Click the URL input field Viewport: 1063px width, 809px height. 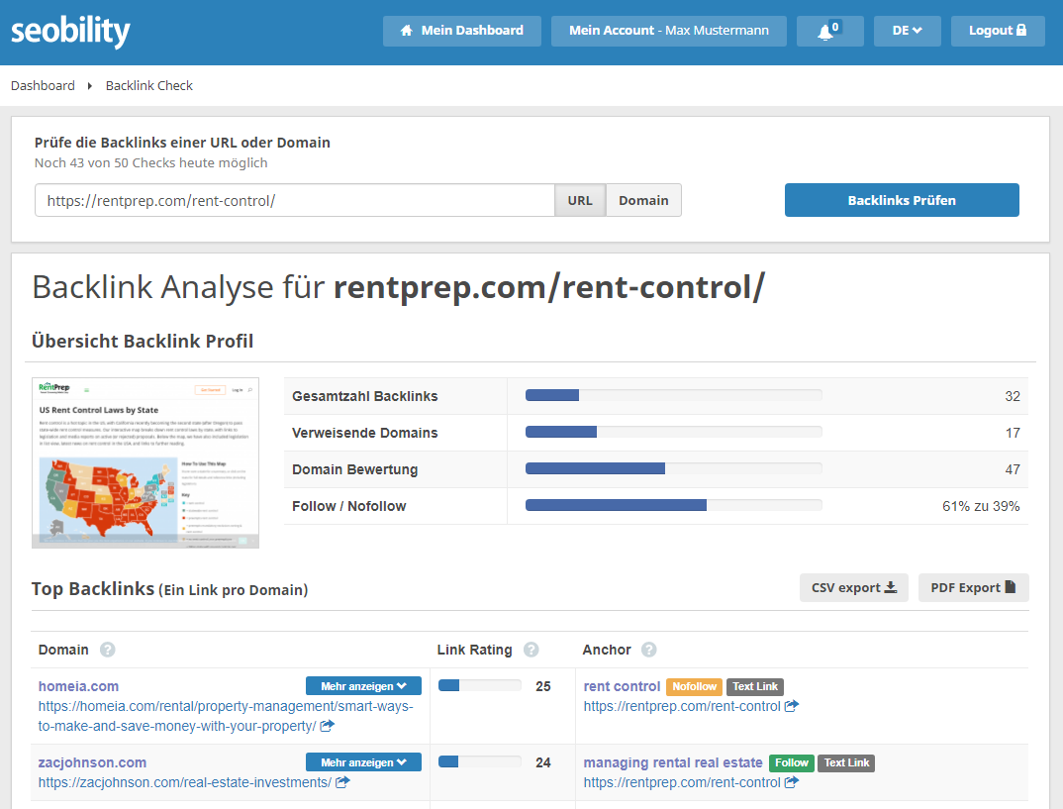(x=295, y=200)
